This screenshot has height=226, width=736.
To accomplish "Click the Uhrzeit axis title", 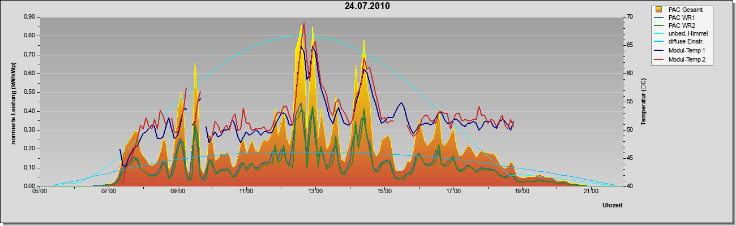I will pyautogui.click(x=613, y=206).
